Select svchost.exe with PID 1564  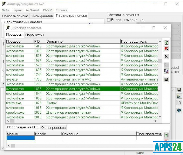(x=82, y=60)
